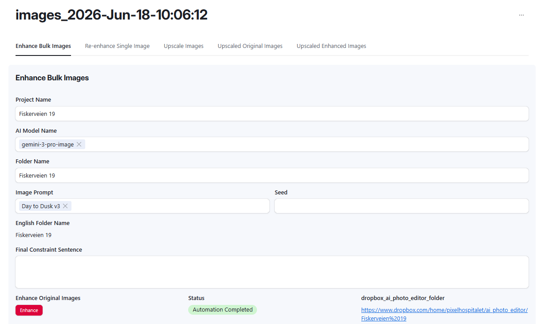The width and height of the screenshot is (545, 324).
Task: Select the Enhance Bulk Images tab
Action: coord(43,46)
